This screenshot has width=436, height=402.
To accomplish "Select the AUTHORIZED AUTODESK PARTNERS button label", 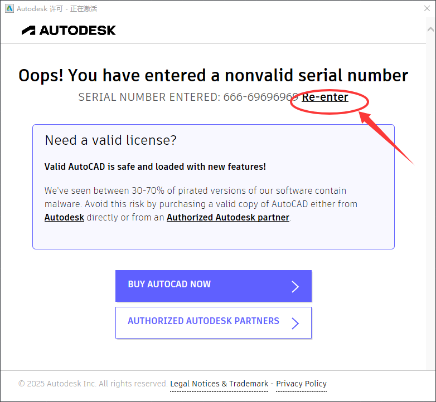I will [x=203, y=321].
